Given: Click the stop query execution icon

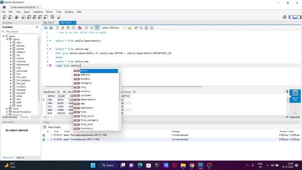Looking at the screenshot, I should tap(74, 28).
